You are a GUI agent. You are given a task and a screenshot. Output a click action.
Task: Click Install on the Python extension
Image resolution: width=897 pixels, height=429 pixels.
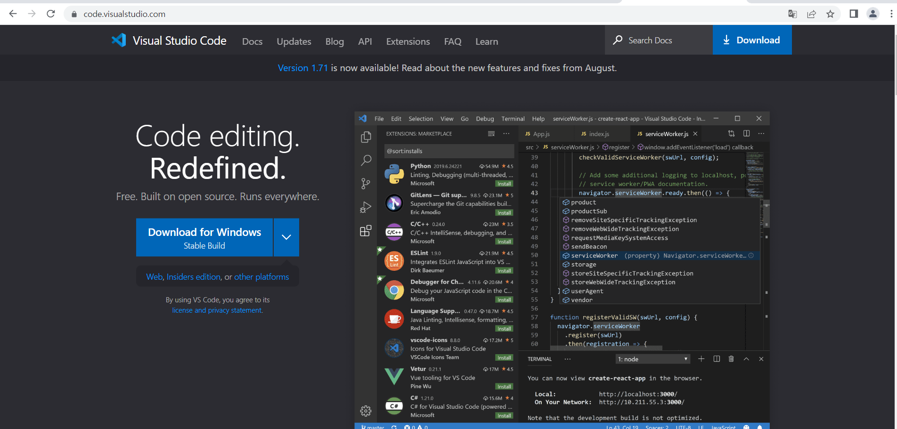coord(504,184)
